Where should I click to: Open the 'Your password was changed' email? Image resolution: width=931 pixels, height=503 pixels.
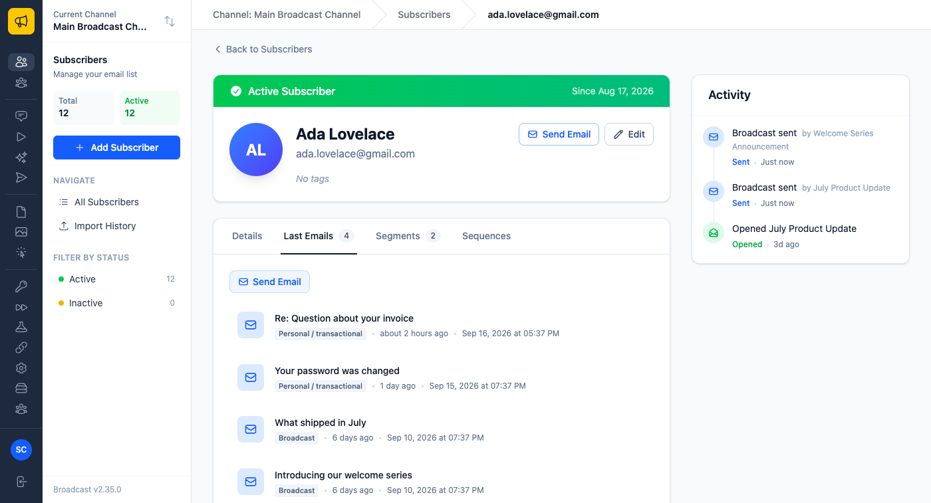pos(442,378)
